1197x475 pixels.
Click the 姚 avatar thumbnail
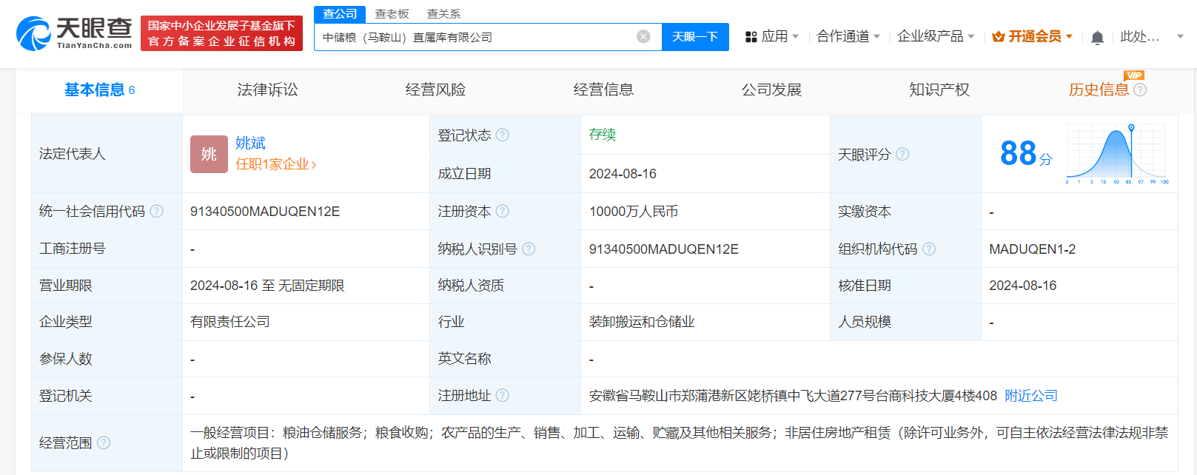[209, 154]
